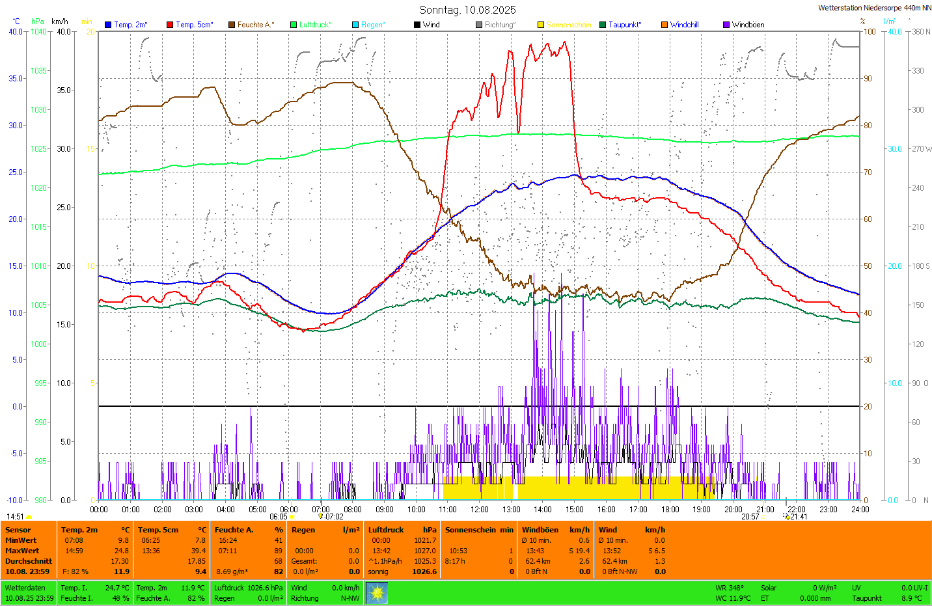Click the Sensor header in the data table

18,530
